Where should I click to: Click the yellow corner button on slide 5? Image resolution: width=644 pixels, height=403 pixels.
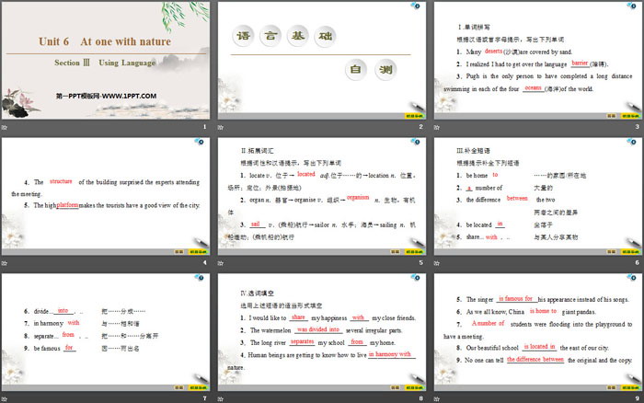click(x=414, y=252)
